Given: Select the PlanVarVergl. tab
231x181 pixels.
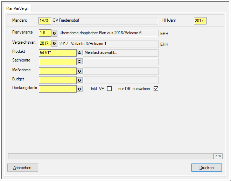Looking at the screenshot, I should coord(17,8).
